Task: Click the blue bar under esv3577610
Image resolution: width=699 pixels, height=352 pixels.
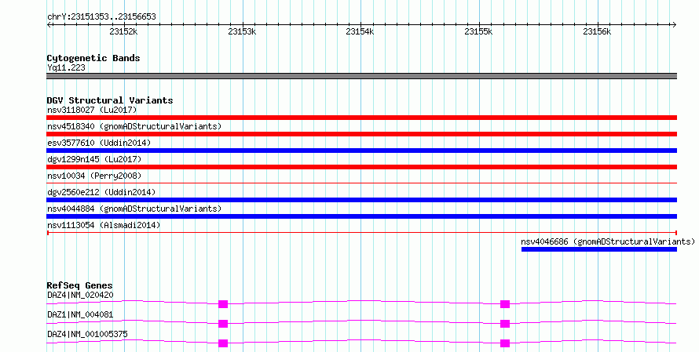Action: pos(361,151)
